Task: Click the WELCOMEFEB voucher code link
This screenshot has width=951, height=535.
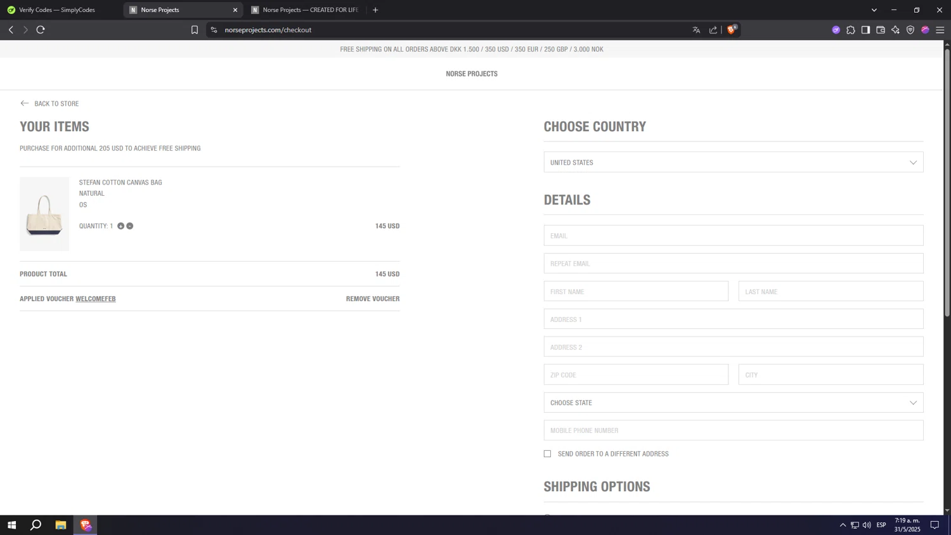Action: [x=96, y=299]
